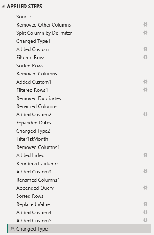The image size is (154, 235).
Task: Open gear icon for Split Column by Delimiter
Action: click(x=145, y=33)
